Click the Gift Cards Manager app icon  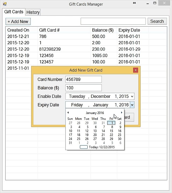5,4
